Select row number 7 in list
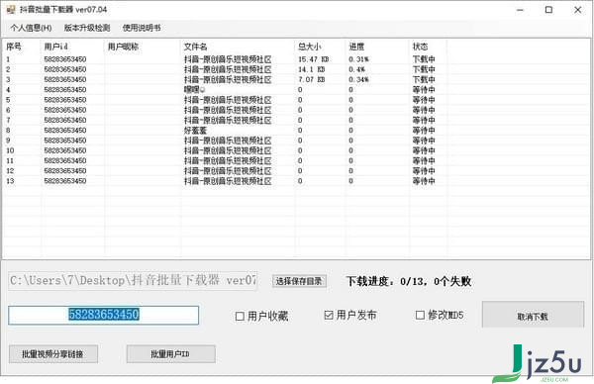Screen dimensions: 594x384 pyautogui.click(x=8, y=120)
